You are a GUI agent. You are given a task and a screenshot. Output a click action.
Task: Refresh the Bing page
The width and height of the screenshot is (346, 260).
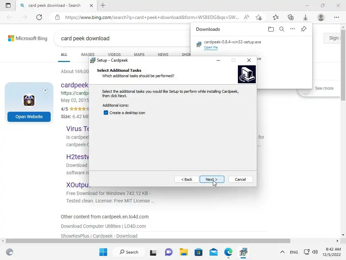39,17
